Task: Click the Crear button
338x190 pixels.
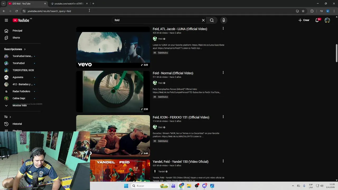Action: (304, 20)
